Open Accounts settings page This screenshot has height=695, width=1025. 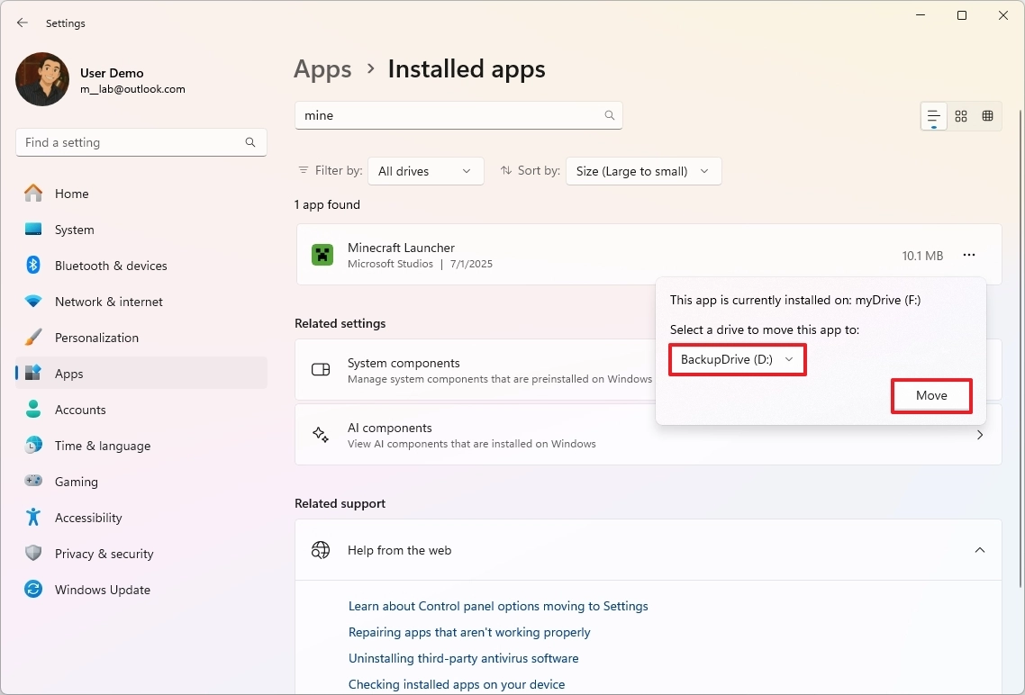click(141, 410)
